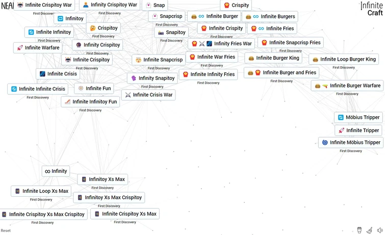Select the Infinite Loop Burger King element
Viewport: 385px width, 235px height.
point(344,59)
